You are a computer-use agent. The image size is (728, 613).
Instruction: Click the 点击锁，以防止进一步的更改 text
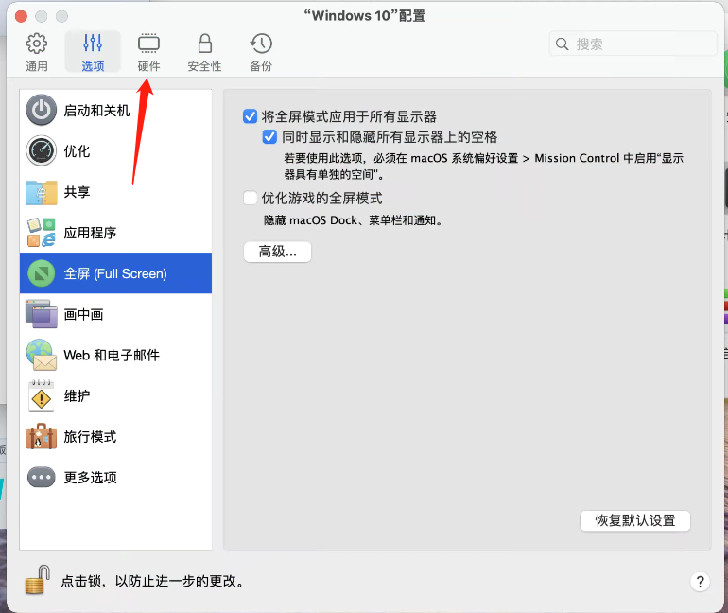click(x=154, y=581)
